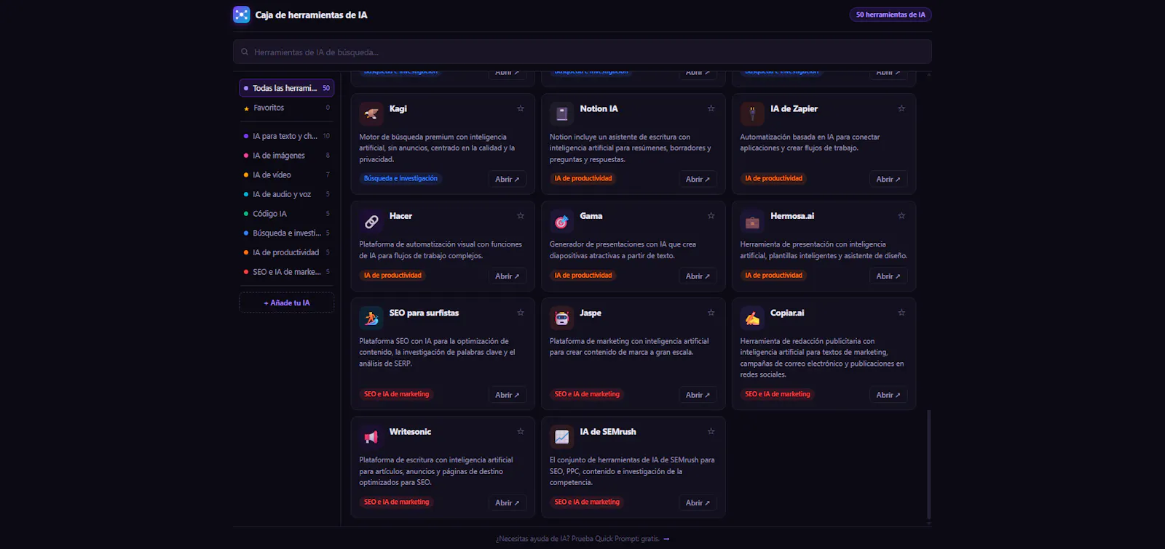
Task: Click the search magnifier icon
Action: 245,52
